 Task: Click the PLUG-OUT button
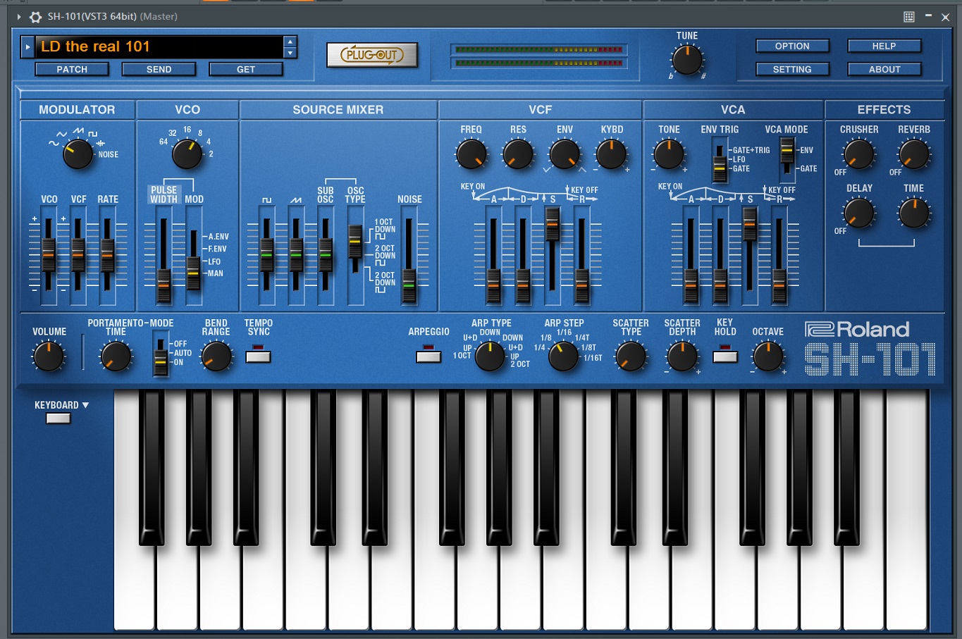(372, 55)
